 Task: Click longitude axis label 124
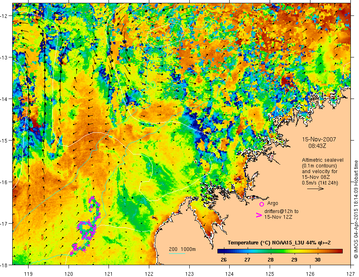pos(230,274)
